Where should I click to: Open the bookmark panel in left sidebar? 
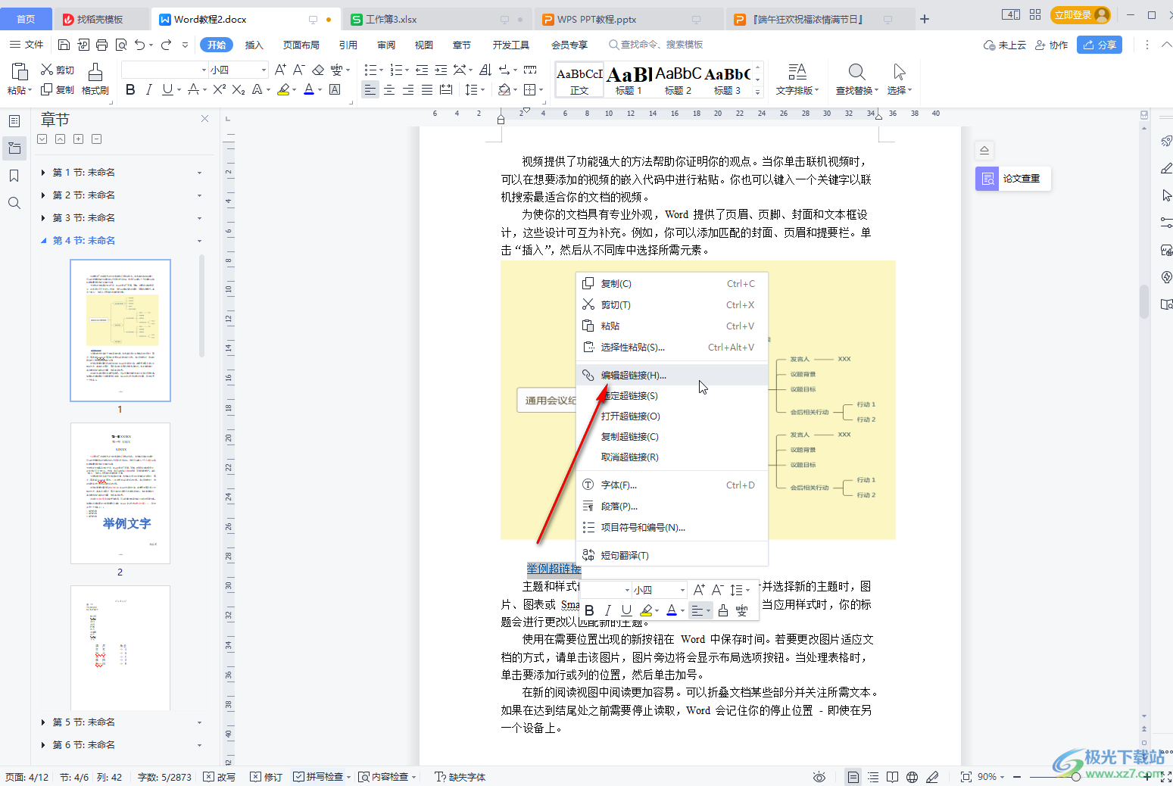(x=14, y=176)
